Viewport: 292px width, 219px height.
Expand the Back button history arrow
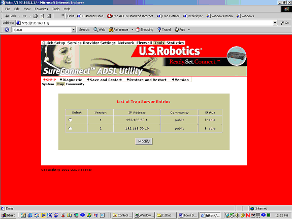tap(19, 16)
